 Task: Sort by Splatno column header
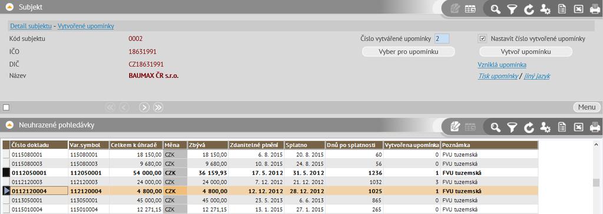(x=304, y=145)
